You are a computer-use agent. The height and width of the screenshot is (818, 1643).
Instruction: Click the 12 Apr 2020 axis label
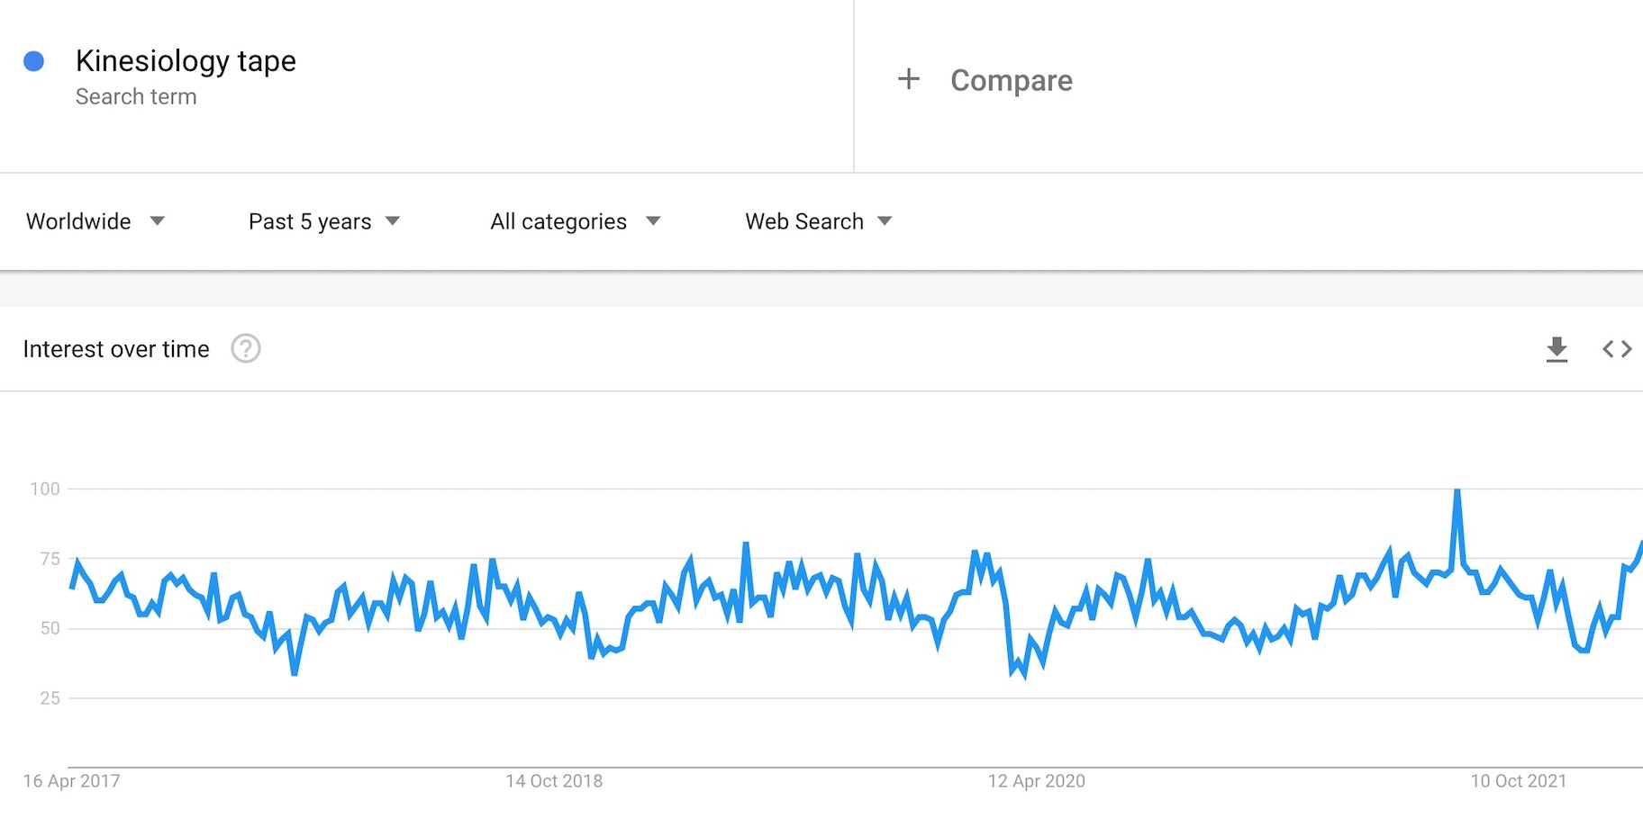tap(1036, 781)
